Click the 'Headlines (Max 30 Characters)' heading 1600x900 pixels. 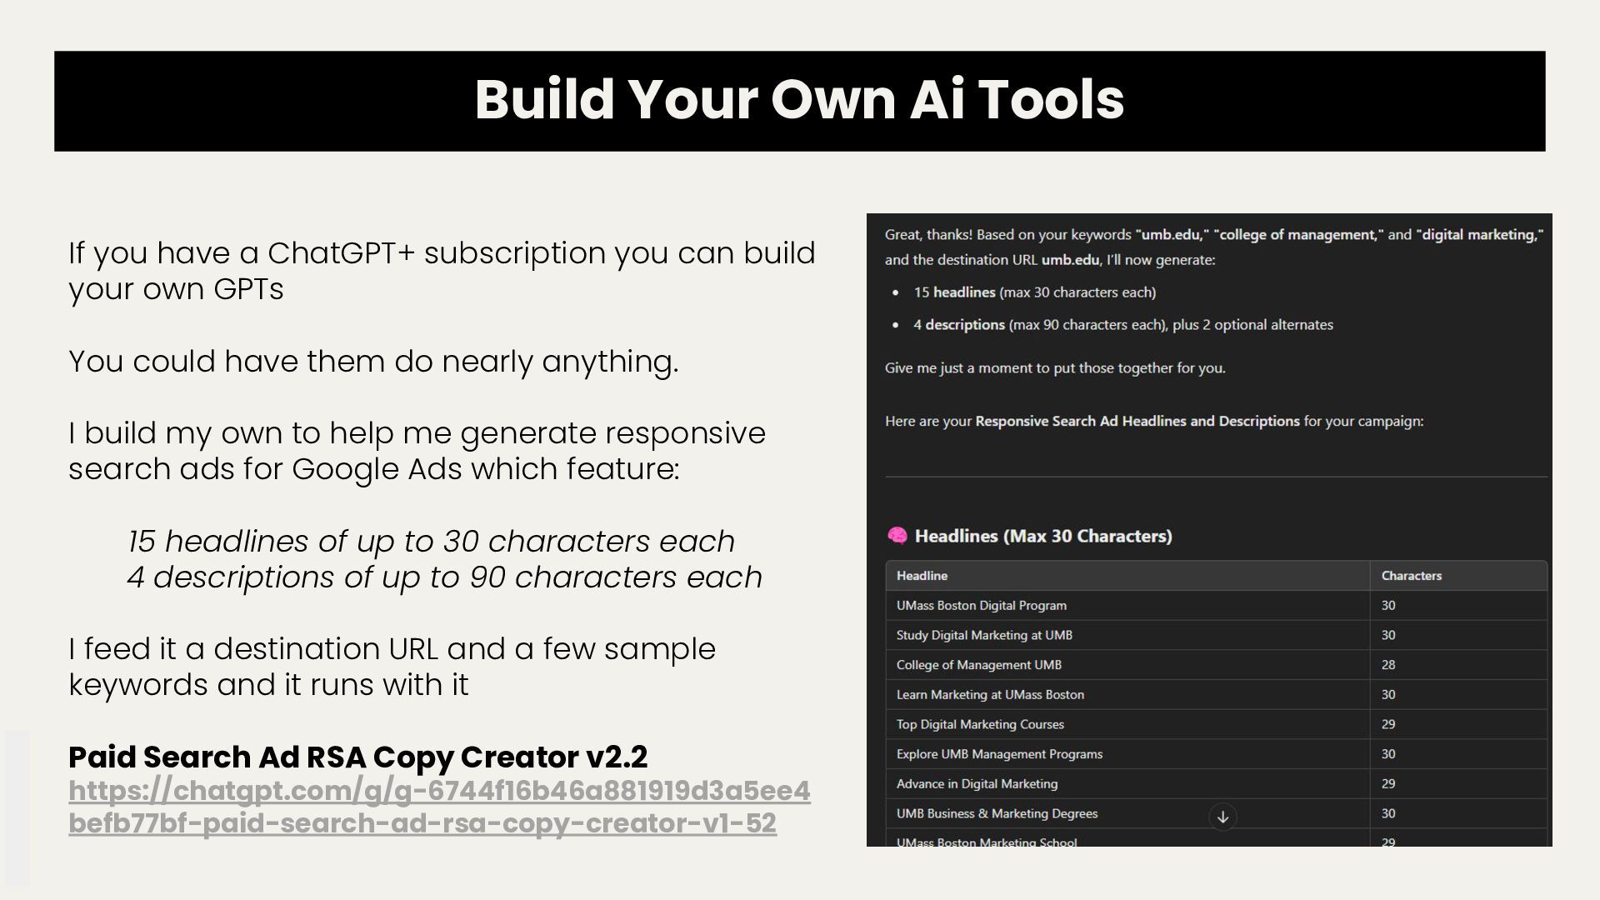coord(1042,536)
